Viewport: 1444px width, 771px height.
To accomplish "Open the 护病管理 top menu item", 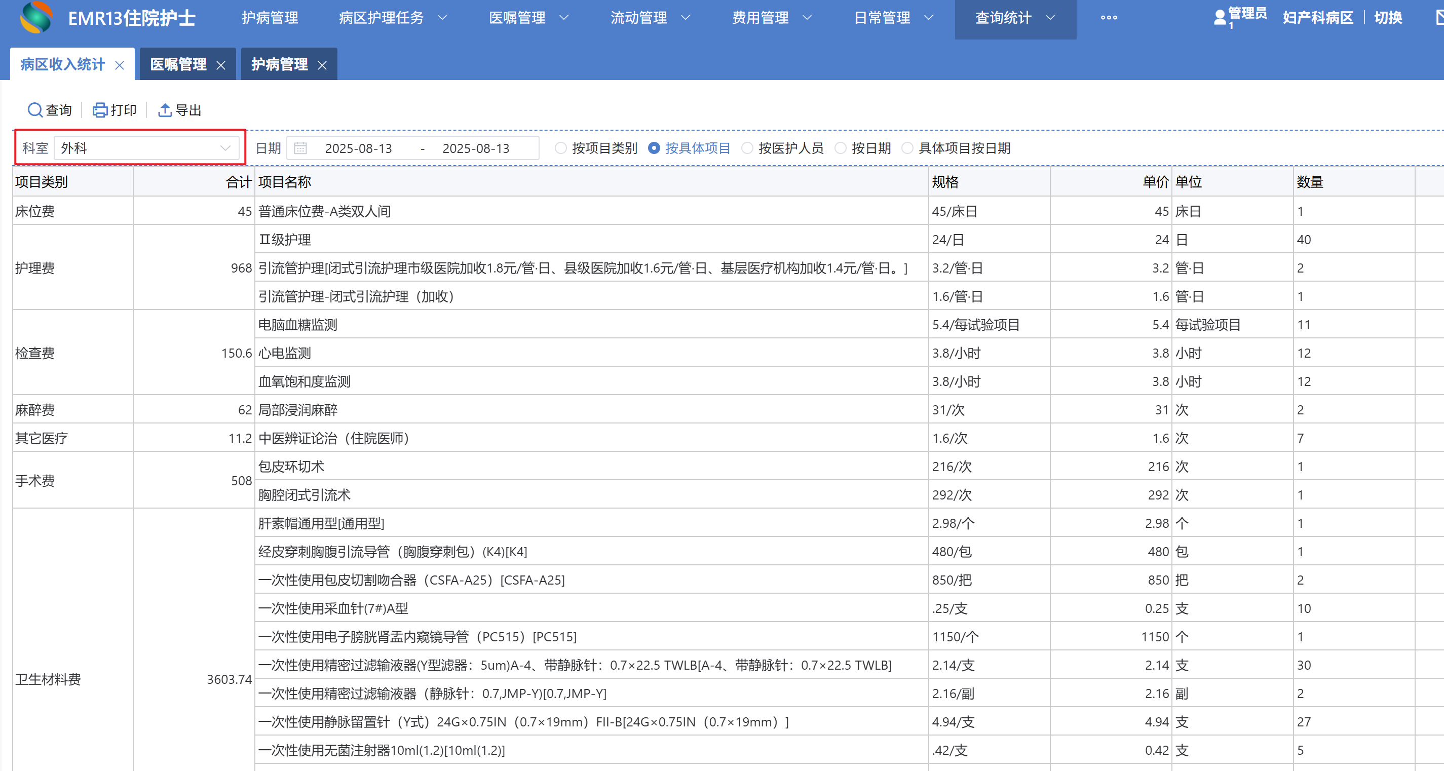I will (270, 17).
